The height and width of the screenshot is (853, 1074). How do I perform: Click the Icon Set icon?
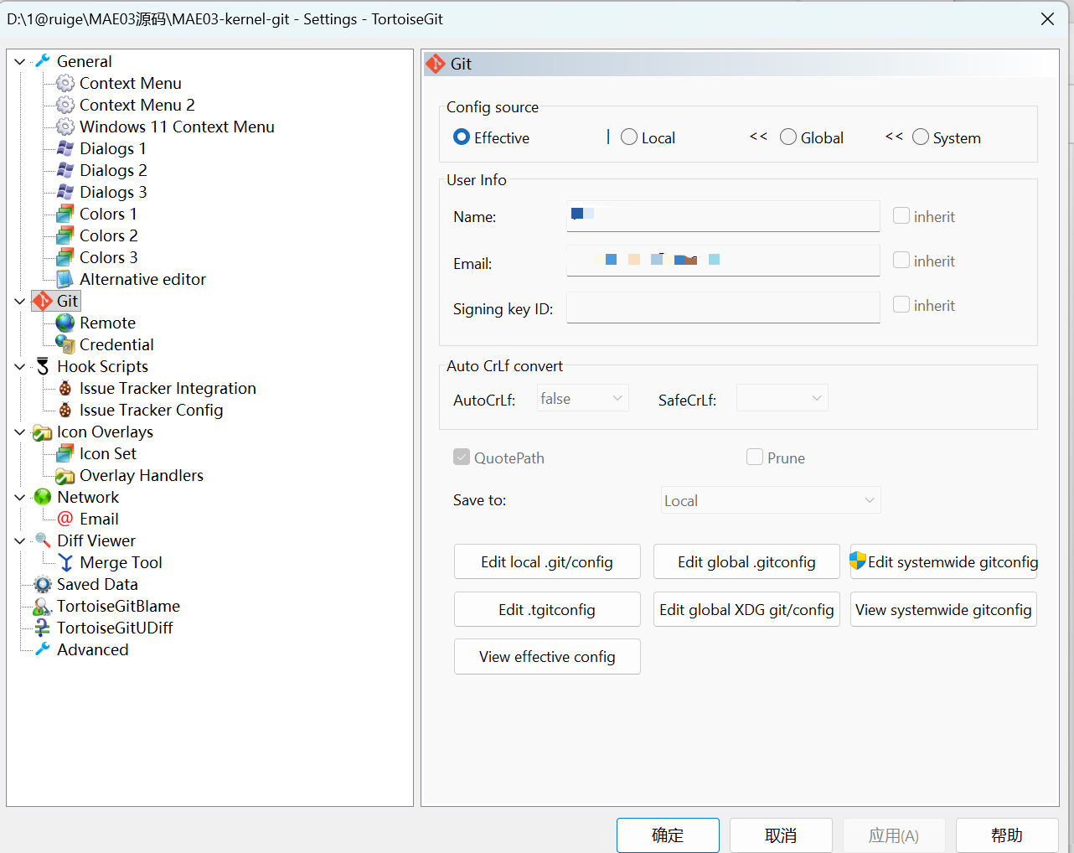coord(65,453)
